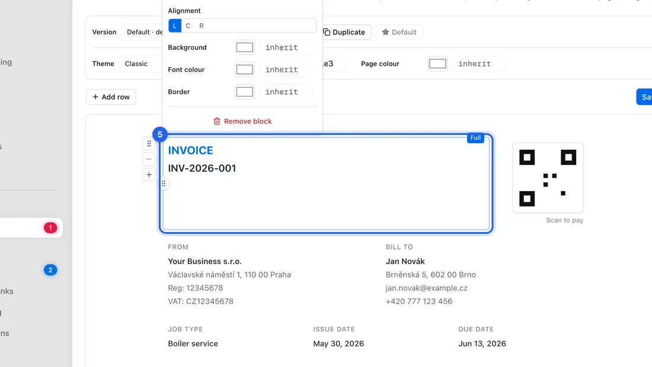
Task: Select Reg: 12345678 line
Action: click(x=196, y=288)
